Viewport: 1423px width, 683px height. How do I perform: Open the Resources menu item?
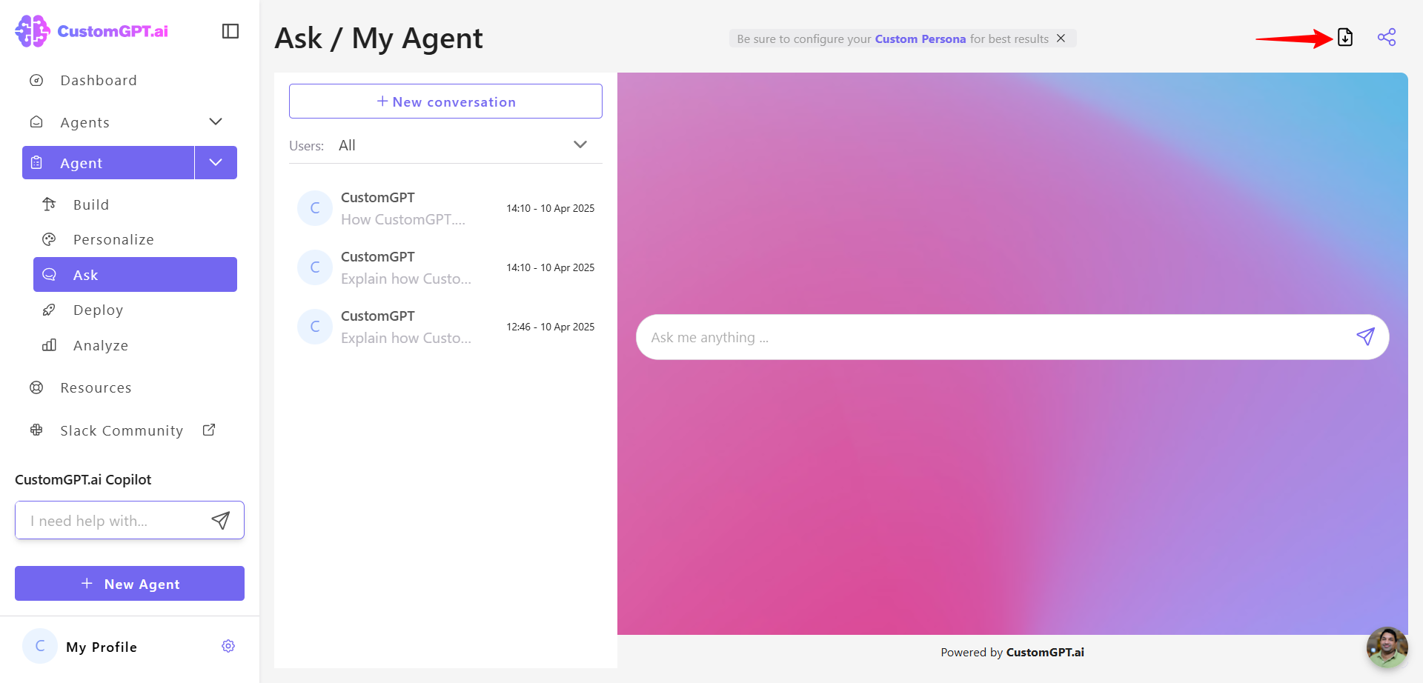point(96,387)
